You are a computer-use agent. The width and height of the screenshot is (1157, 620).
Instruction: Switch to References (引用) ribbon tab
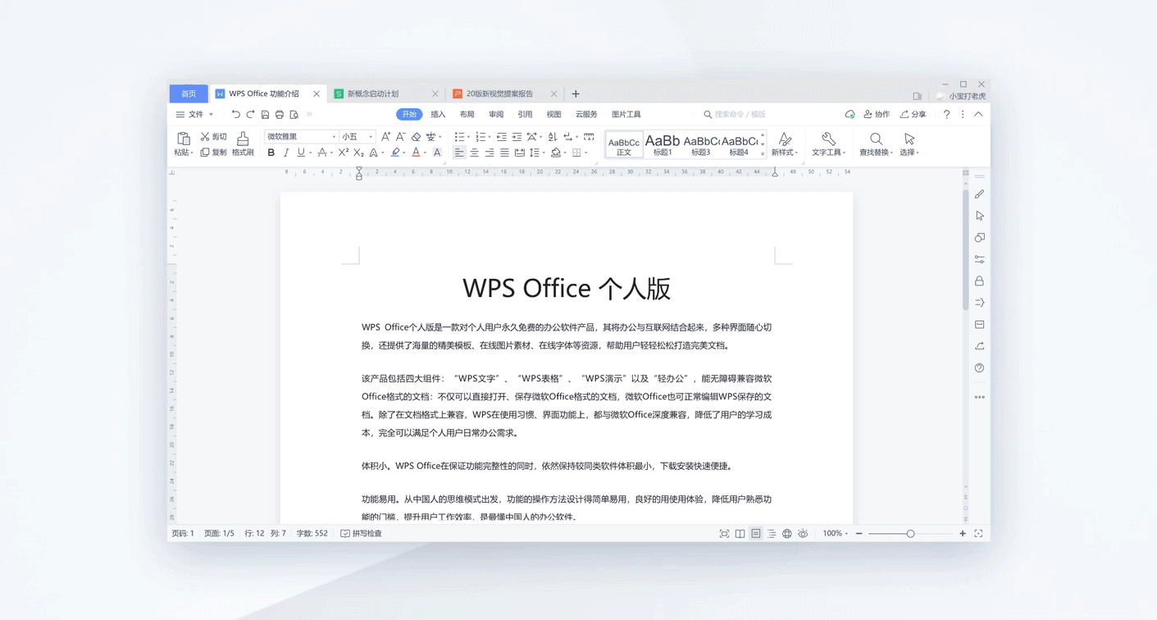click(x=525, y=115)
